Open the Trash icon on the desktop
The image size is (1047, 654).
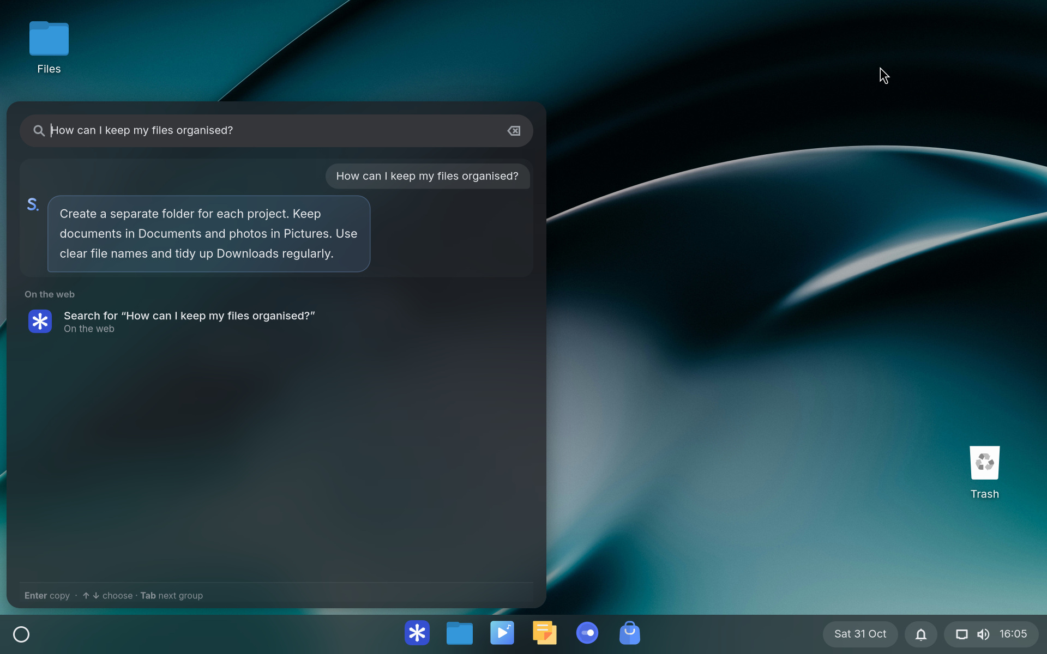[x=984, y=473]
